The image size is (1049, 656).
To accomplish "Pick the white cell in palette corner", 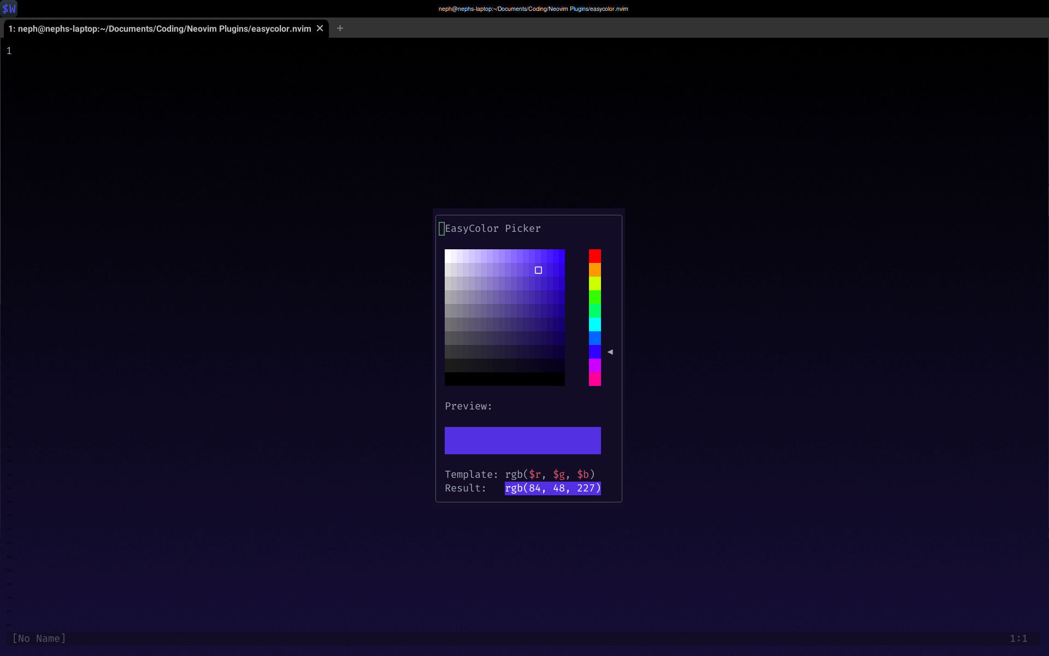I will pyautogui.click(x=447, y=256).
